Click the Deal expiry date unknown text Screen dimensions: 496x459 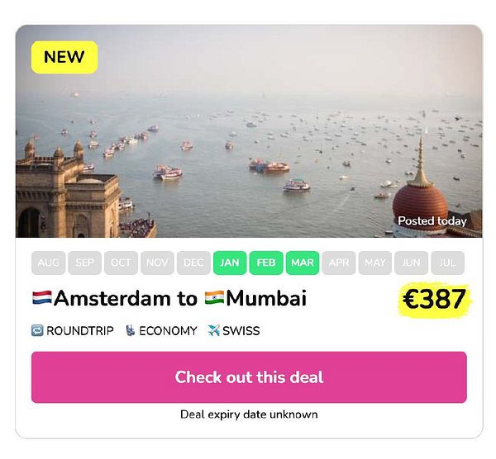[249, 414]
